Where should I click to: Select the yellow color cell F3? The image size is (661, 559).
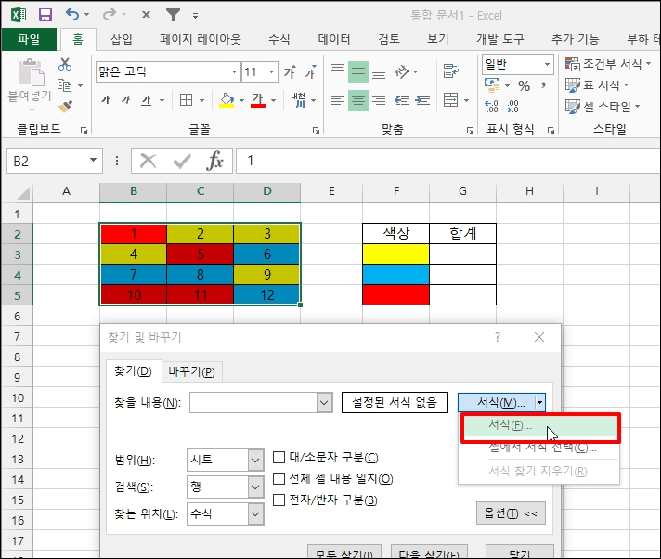coord(395,254)
